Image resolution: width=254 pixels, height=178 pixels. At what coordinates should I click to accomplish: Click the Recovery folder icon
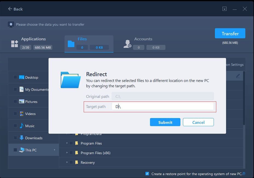[x=77, y=162]
